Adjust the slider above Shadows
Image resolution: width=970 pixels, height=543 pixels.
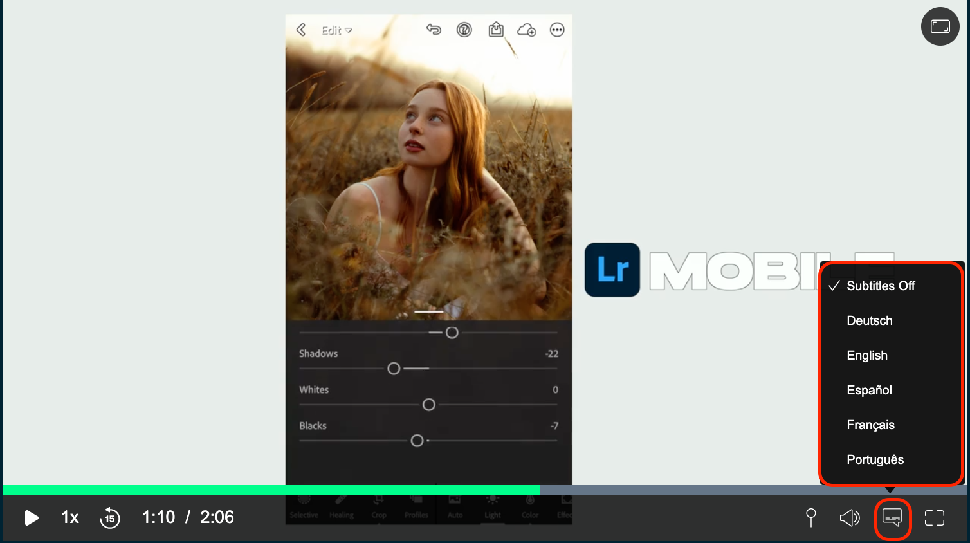(x=452, y=333)
